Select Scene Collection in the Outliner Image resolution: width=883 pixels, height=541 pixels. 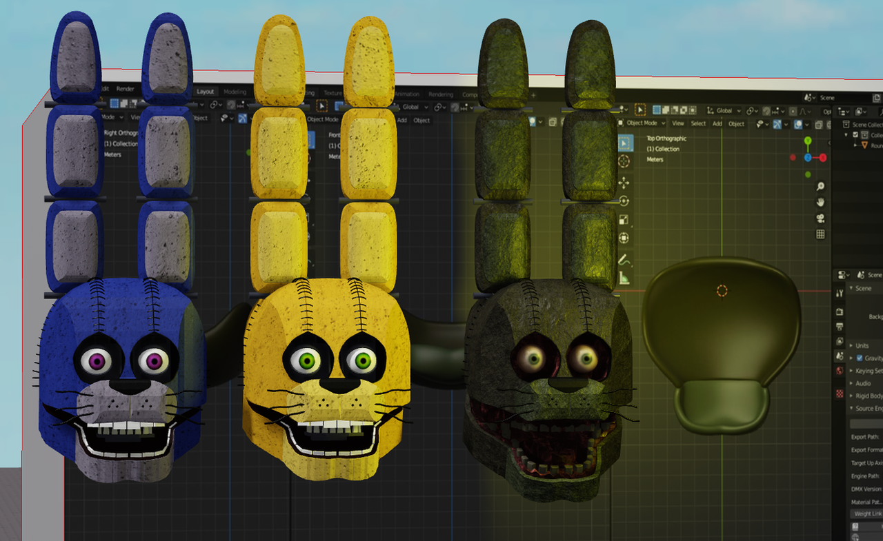click(866, 125)
